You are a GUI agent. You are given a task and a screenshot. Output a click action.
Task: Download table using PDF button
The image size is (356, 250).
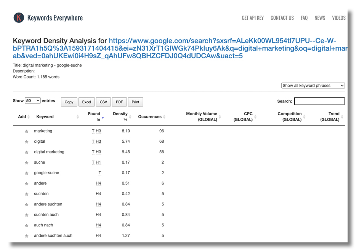pos(119,102)
